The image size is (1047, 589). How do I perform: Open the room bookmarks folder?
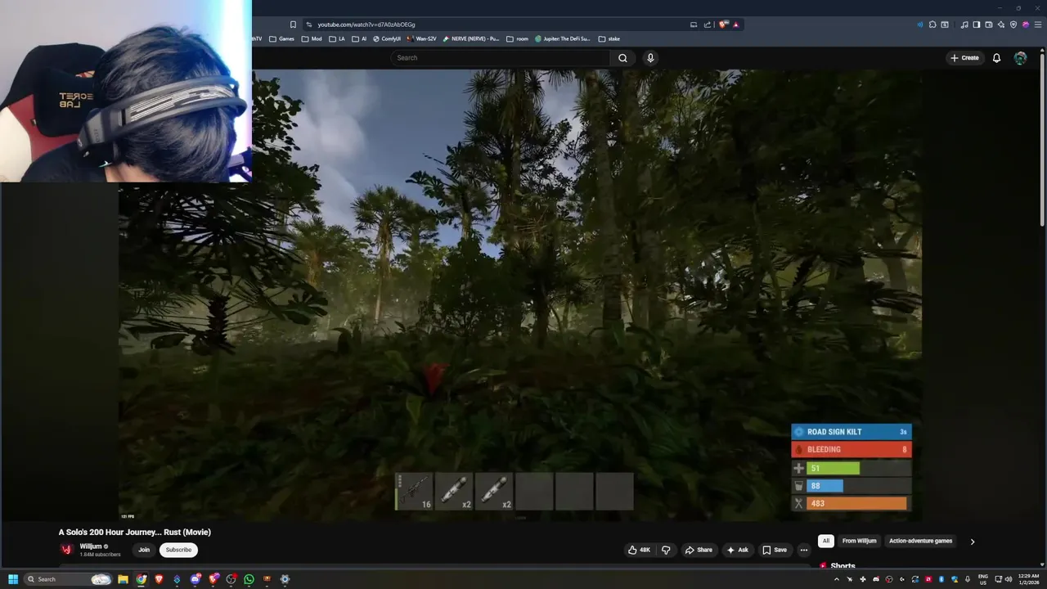(517, 38)
